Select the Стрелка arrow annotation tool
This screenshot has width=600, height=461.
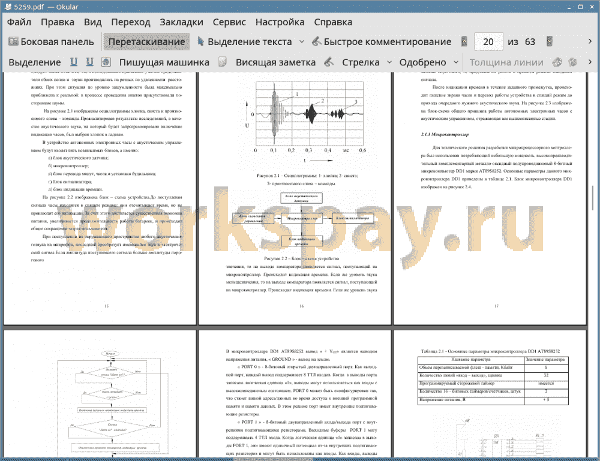click(361, 62)
